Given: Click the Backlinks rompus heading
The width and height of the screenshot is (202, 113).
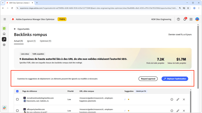Looking at the screenshot, I should point(30,34).
